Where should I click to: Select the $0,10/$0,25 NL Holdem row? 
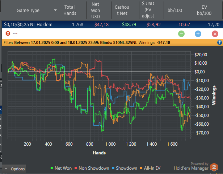(x=109, y=25)
